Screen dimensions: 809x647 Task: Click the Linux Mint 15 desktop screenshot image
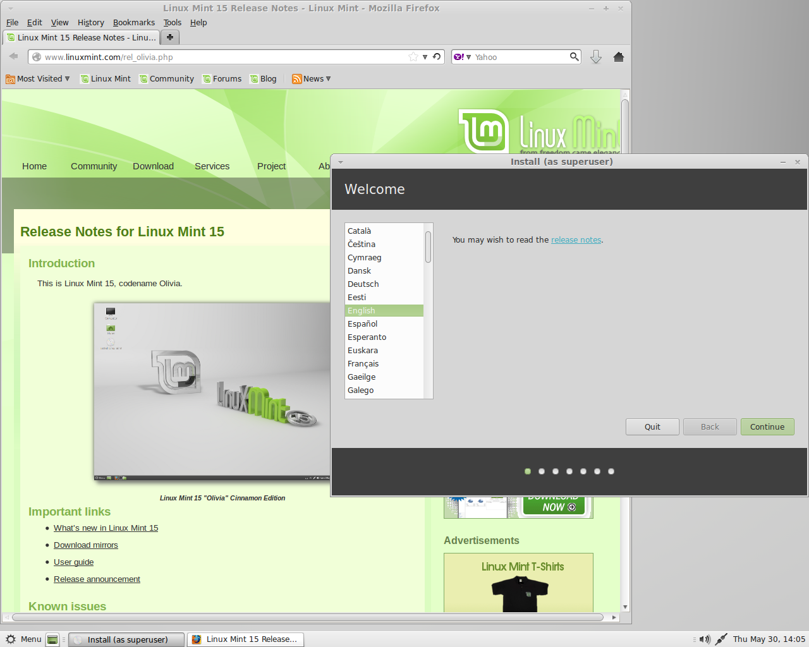click(x=212, y=392)
